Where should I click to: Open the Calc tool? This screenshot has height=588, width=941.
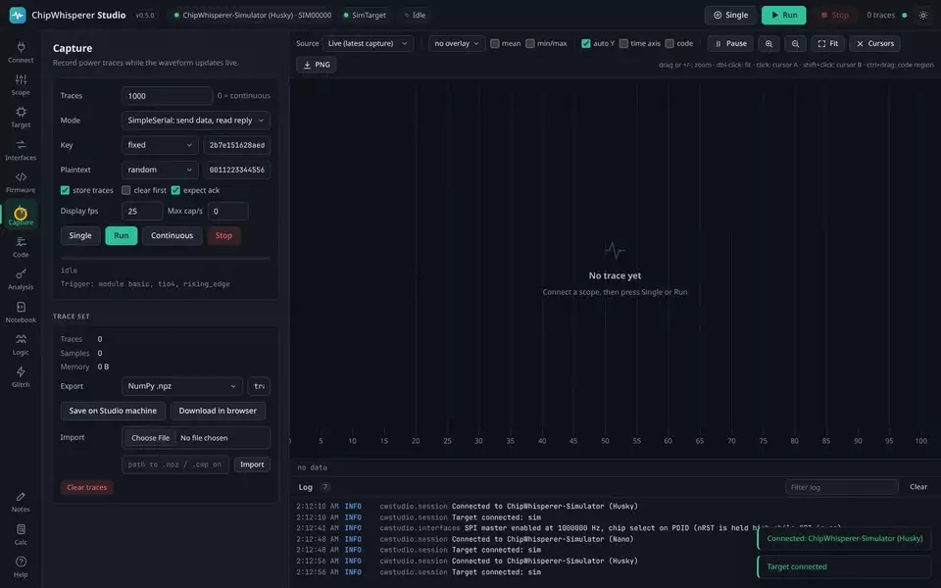(21, 534)
